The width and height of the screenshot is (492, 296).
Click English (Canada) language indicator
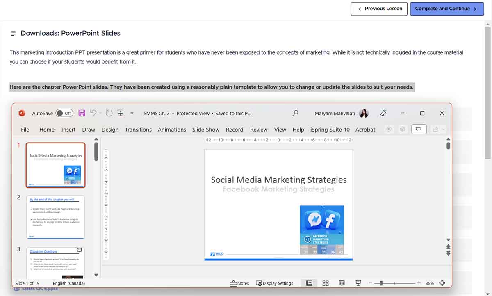69,283
